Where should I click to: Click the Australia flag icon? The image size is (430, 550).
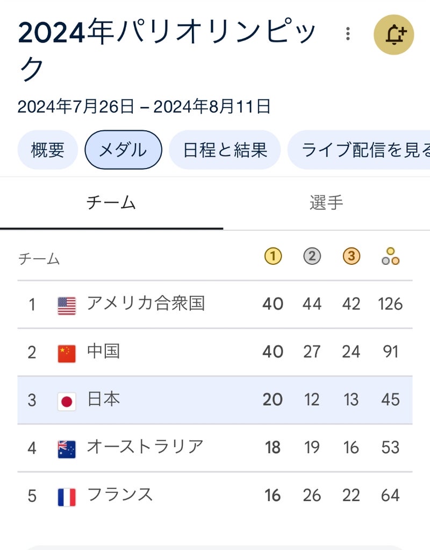pyautogui.click(x=67, y=448)
